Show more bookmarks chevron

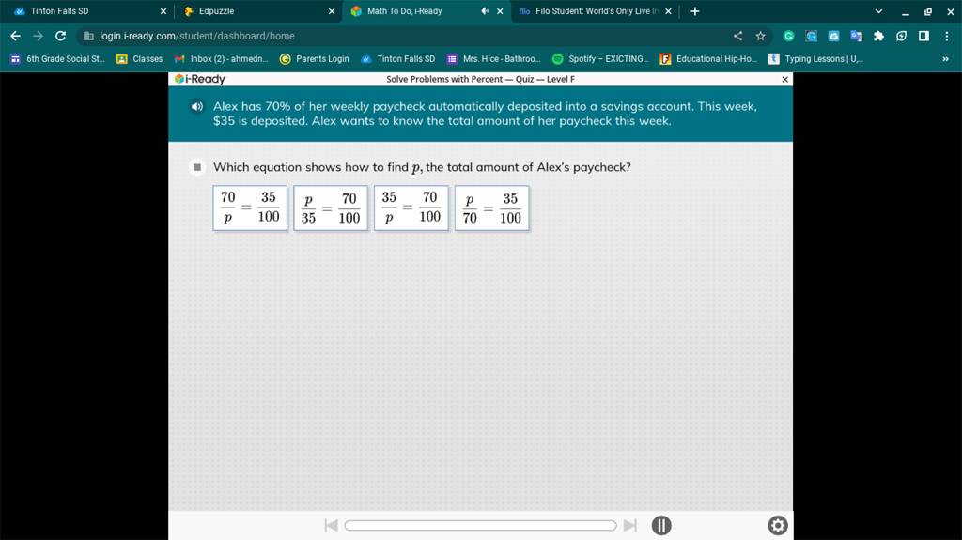coord(945,59)
